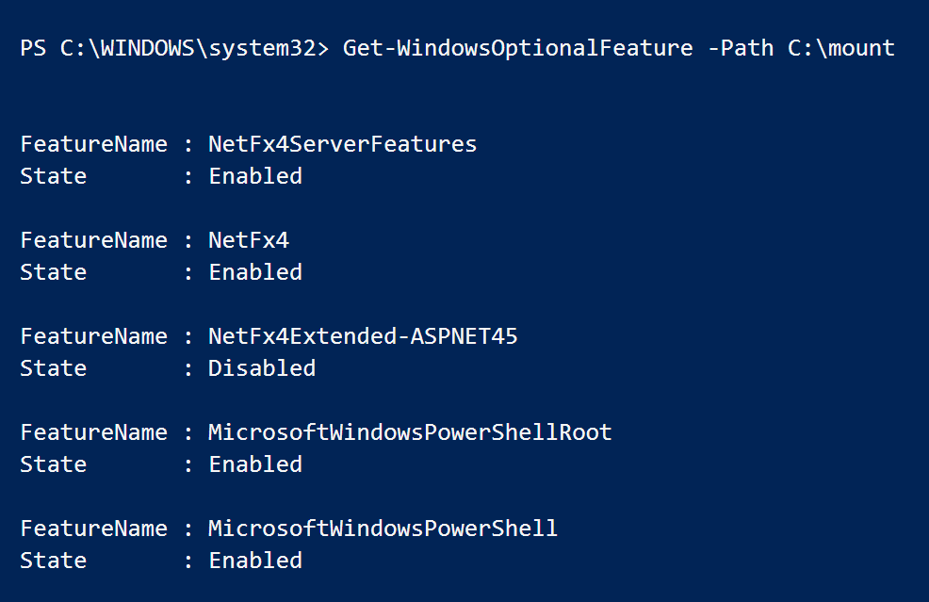This screenshot has height=602, width=929.
Task: Click the NetFx4Extended-ASPNET45 feature name
Action: 363,336
